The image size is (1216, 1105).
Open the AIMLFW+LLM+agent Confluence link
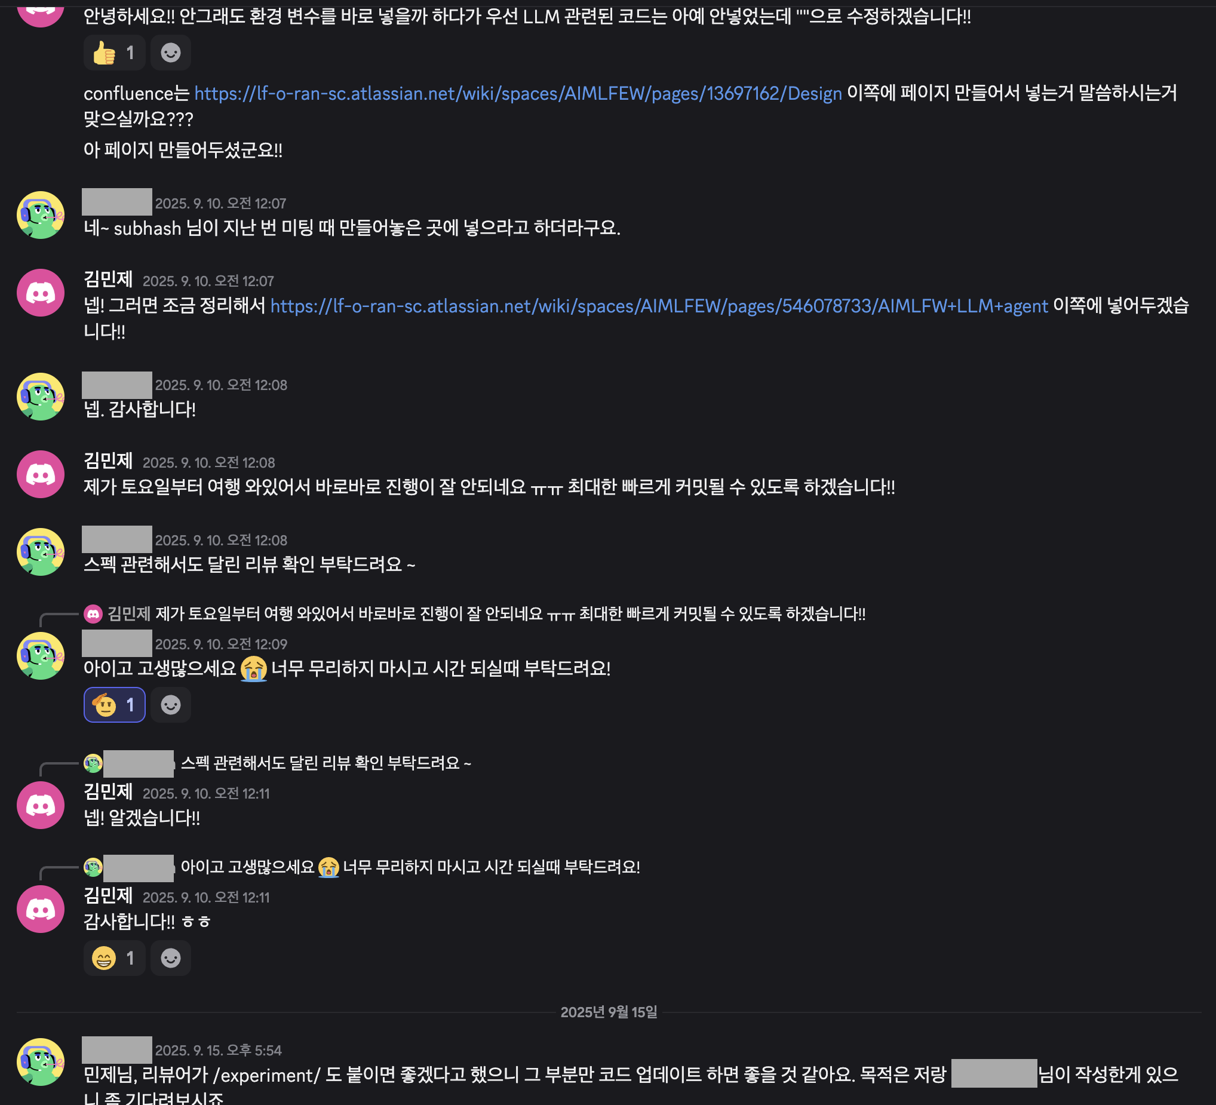pos(659,306)
